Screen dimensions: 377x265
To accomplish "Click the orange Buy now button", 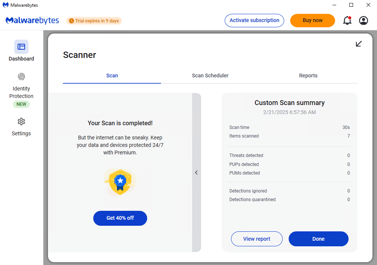I will (x=313, y=21).
